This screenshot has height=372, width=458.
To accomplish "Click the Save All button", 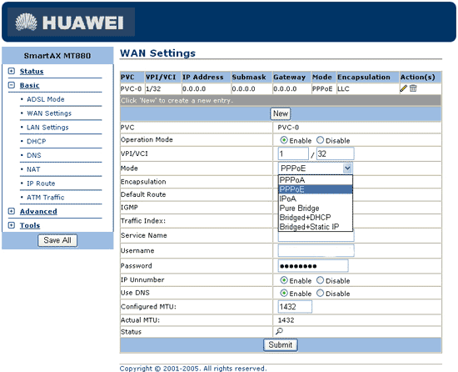I will (x=57, y=240).
